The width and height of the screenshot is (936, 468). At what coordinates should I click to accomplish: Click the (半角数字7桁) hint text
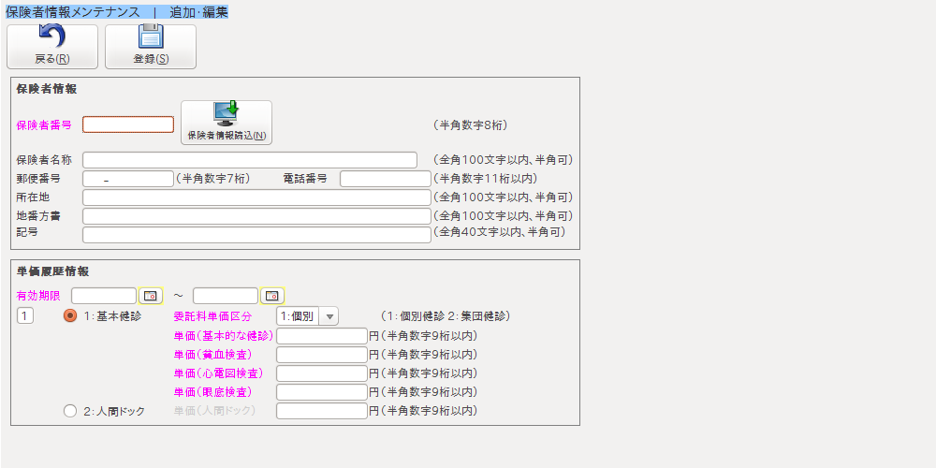212,179
